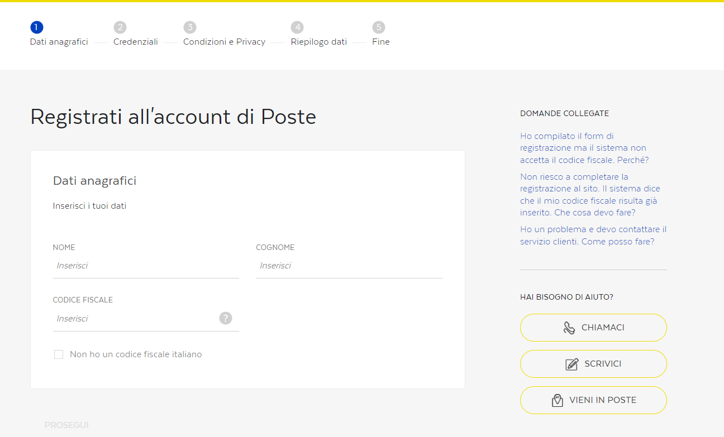Image resolution: width=724 pixels, height=437 pixels.
Task: Click step 5 circle for Fine
Action: click(379, 27)
